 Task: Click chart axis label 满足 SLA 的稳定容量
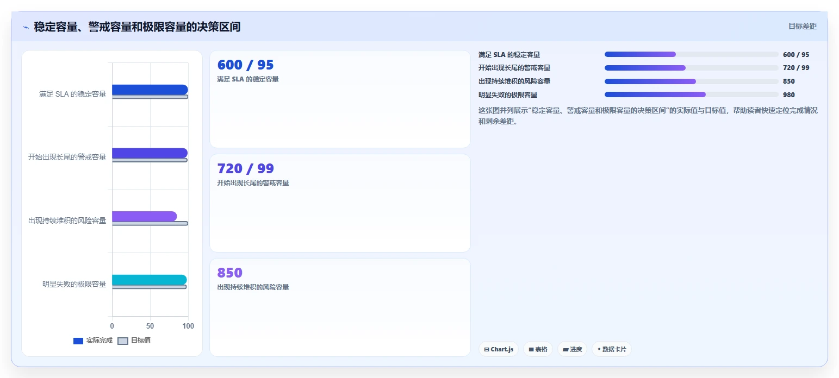click(x=73, y=94)
